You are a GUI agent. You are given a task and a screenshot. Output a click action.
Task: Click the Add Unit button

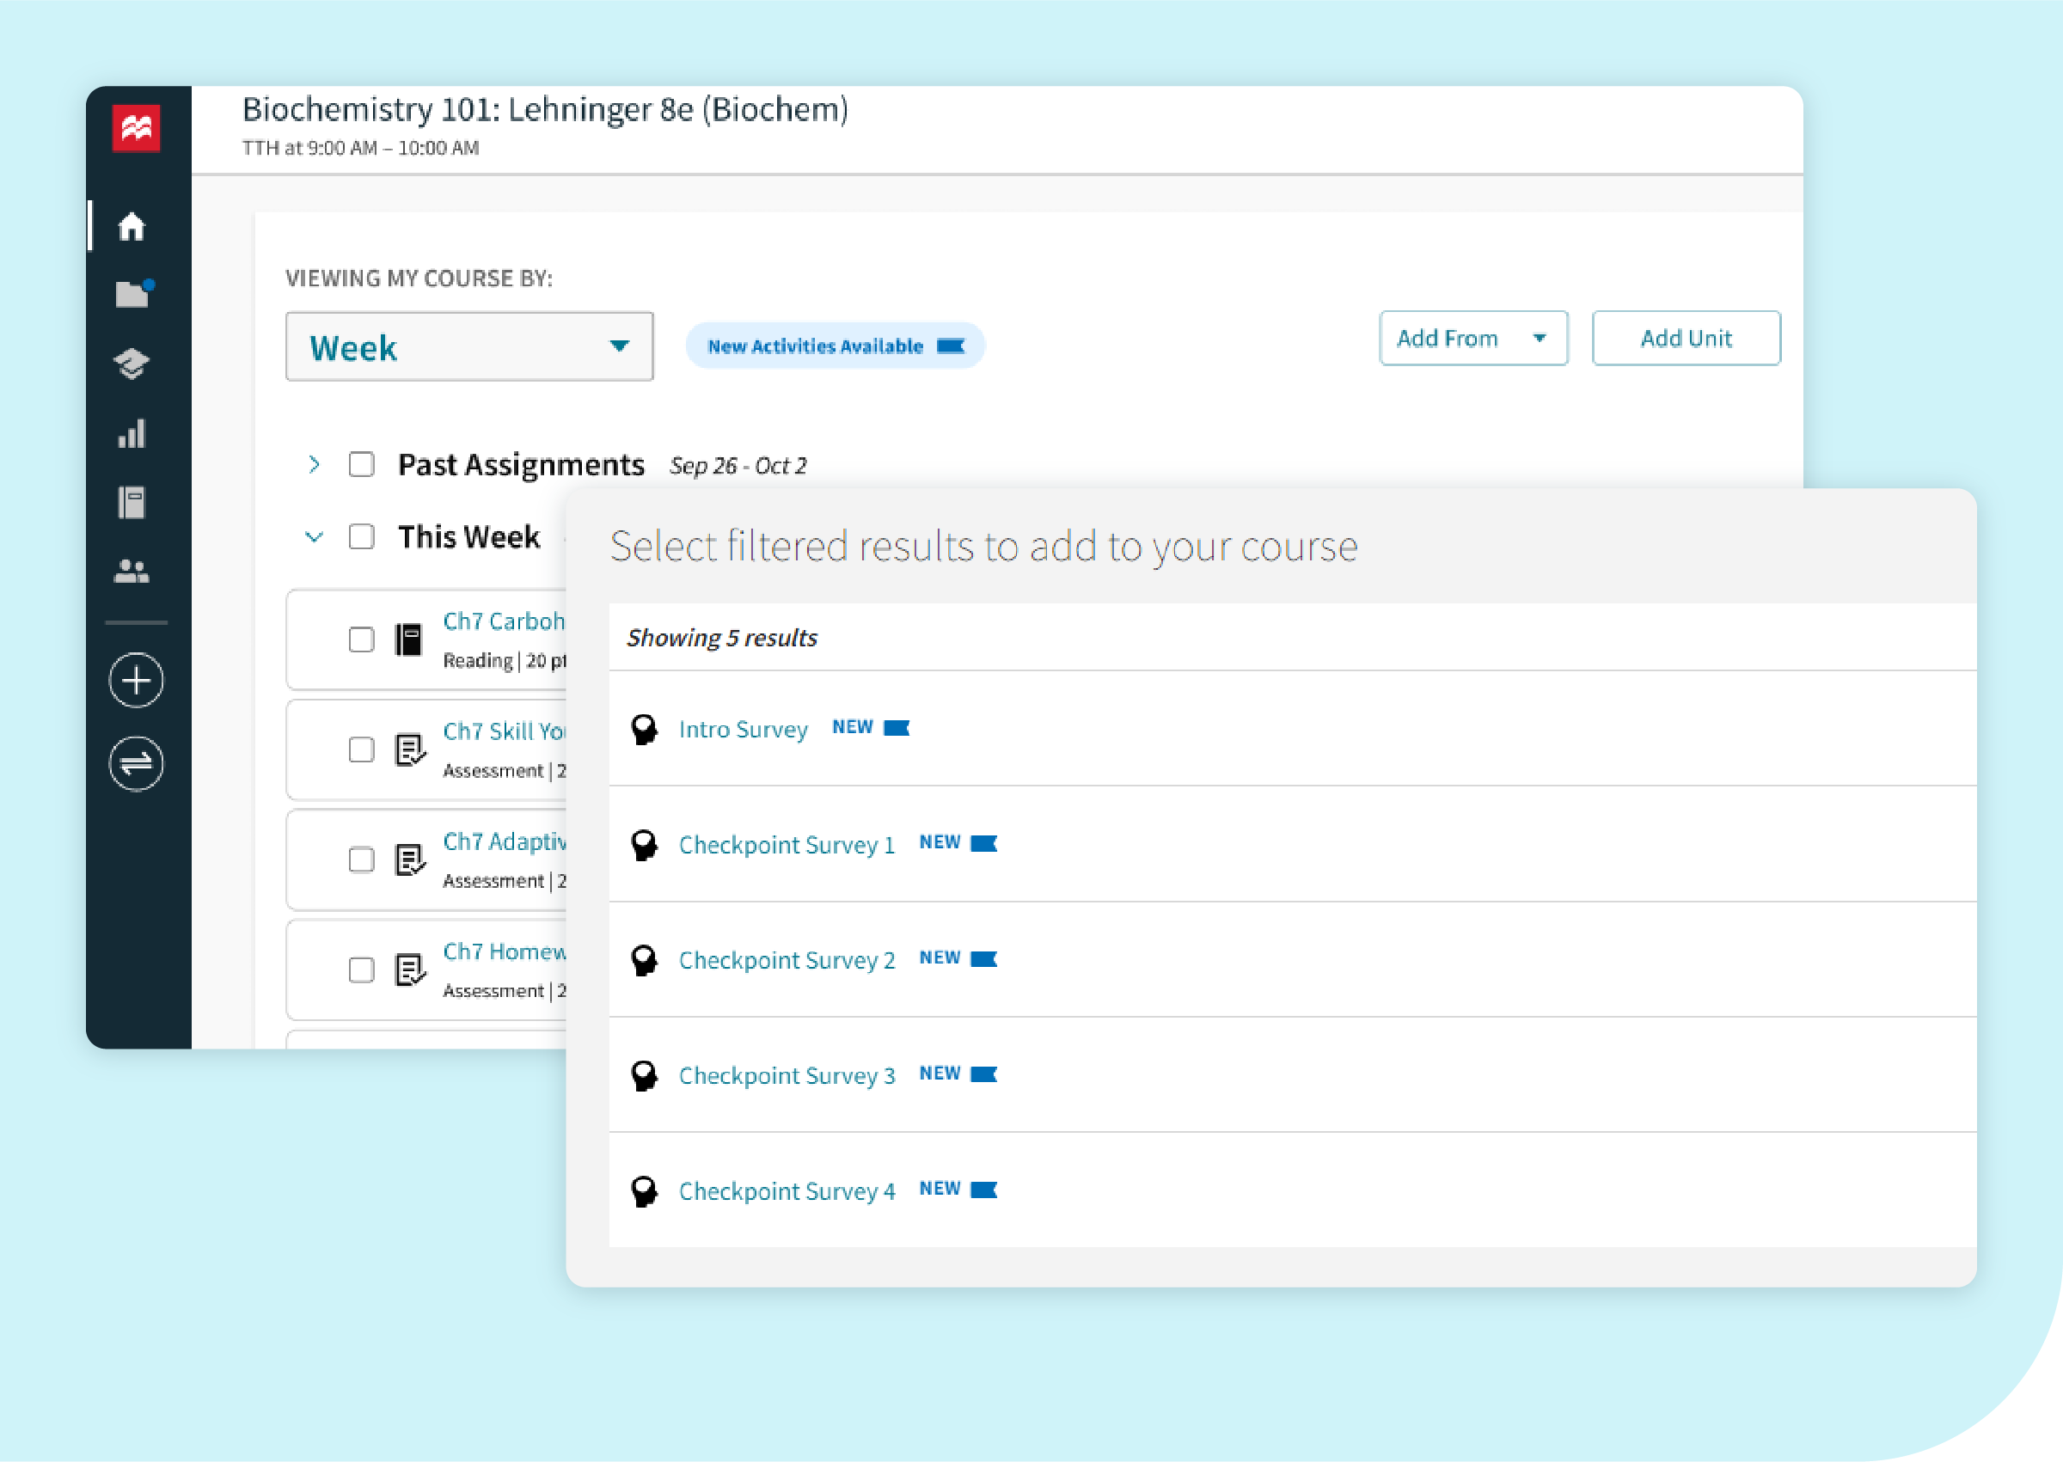(1685, 339)
